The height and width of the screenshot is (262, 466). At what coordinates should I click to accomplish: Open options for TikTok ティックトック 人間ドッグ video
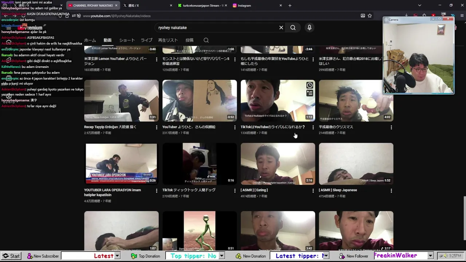(235, 190)
